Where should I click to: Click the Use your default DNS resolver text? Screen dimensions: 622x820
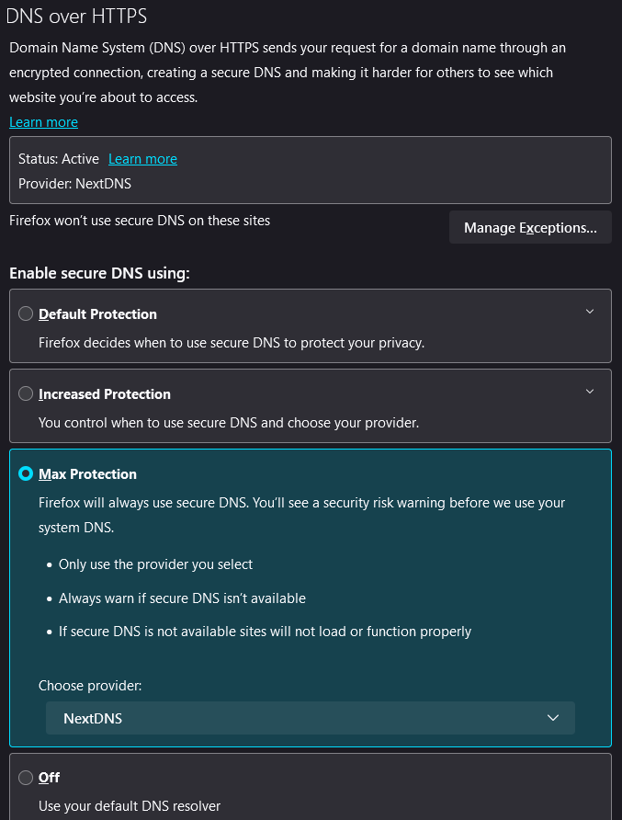tap(130, 805)
